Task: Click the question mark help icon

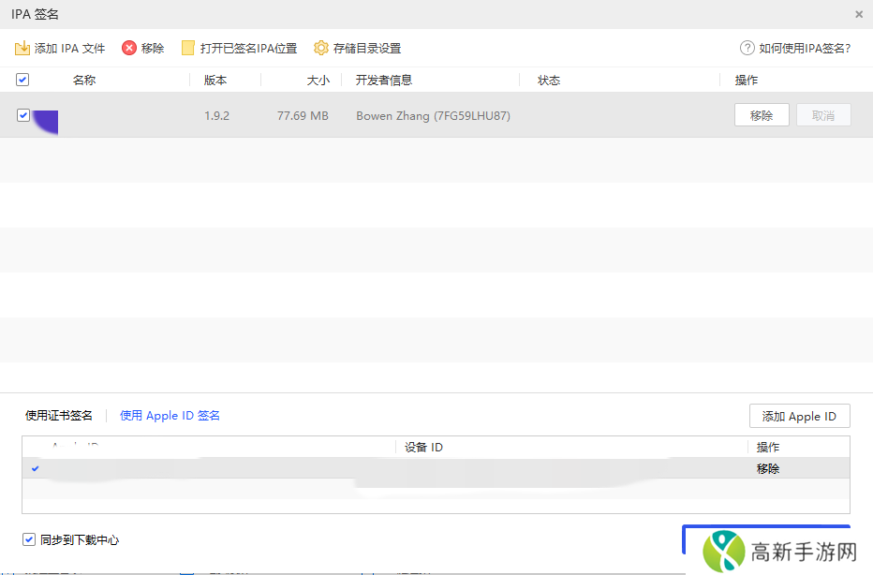Action: [747, 47]
